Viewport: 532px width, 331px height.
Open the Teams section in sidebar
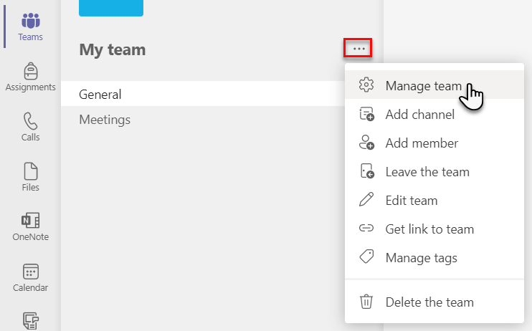(31, 27)
